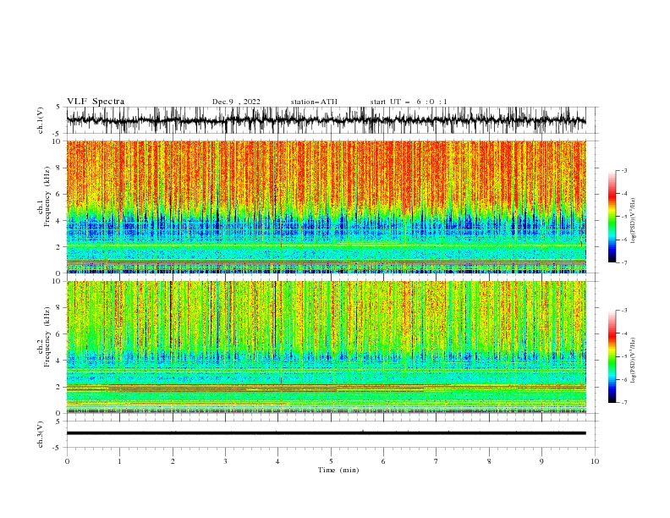Click the "-5" tick on ch.1 colorbar
This screenshot has height=518, width=670.
click(623, 217)
